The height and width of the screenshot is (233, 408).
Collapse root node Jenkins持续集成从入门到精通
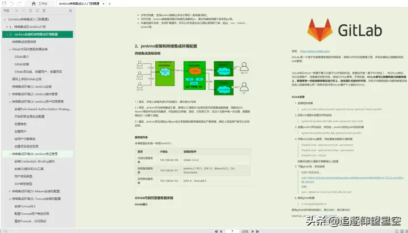click(x=5, y=19)
